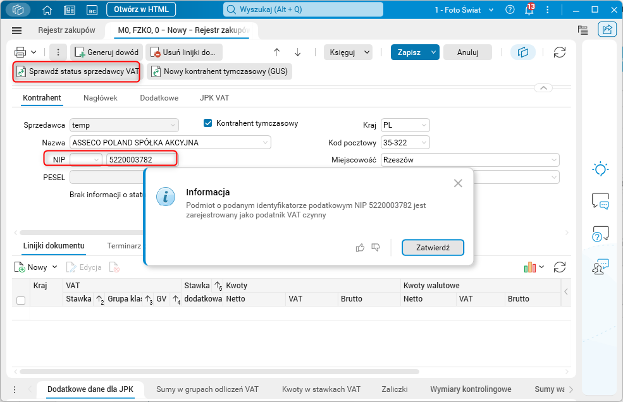Open Miejscowość dropdown arrow

click(554, 160)
